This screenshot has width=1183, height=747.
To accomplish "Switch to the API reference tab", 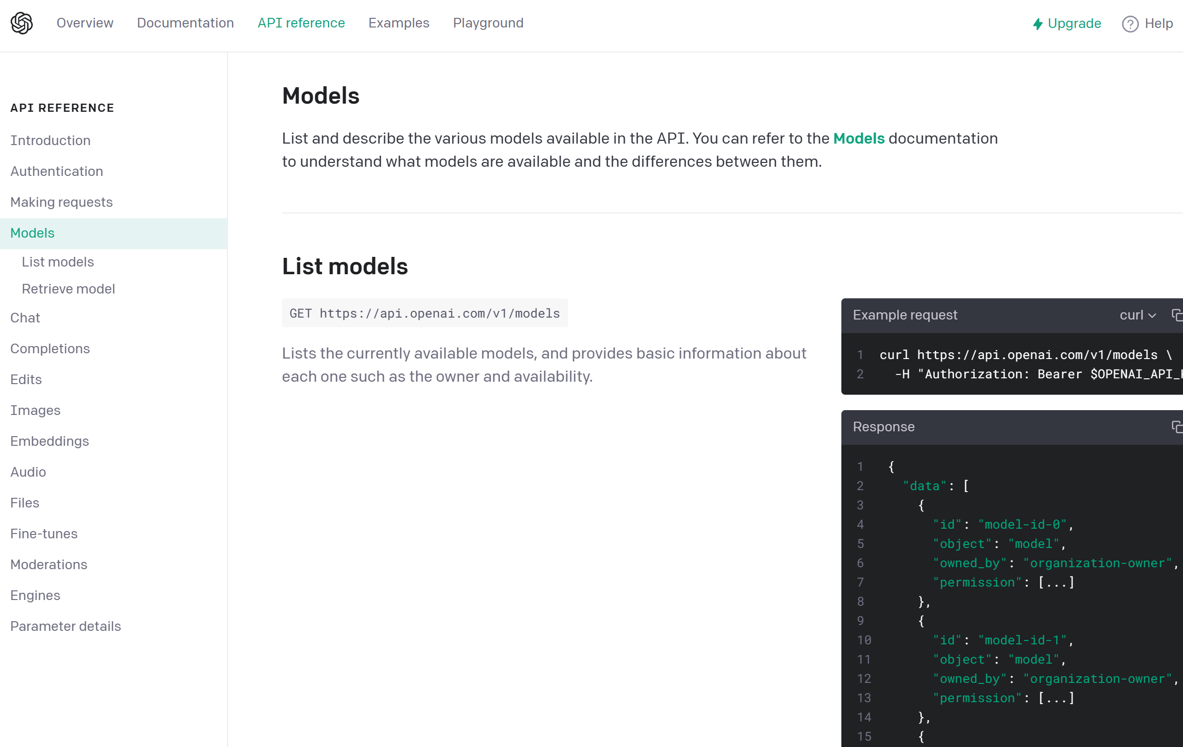I will 301,23.
